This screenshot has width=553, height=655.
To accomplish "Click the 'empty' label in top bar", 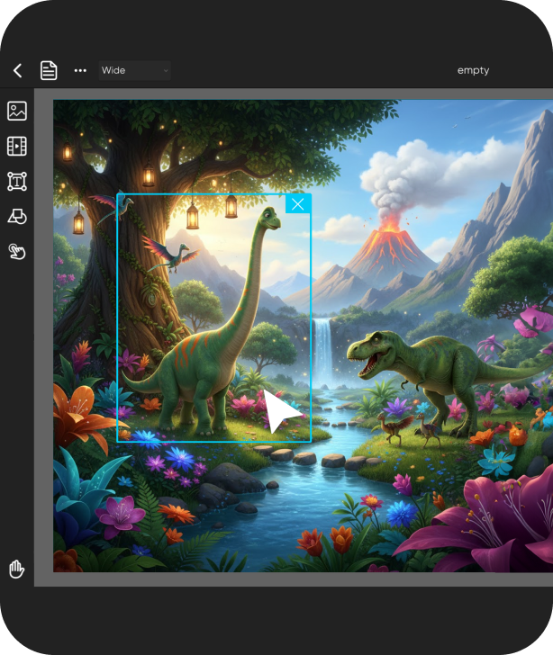I will pos(473,70).
